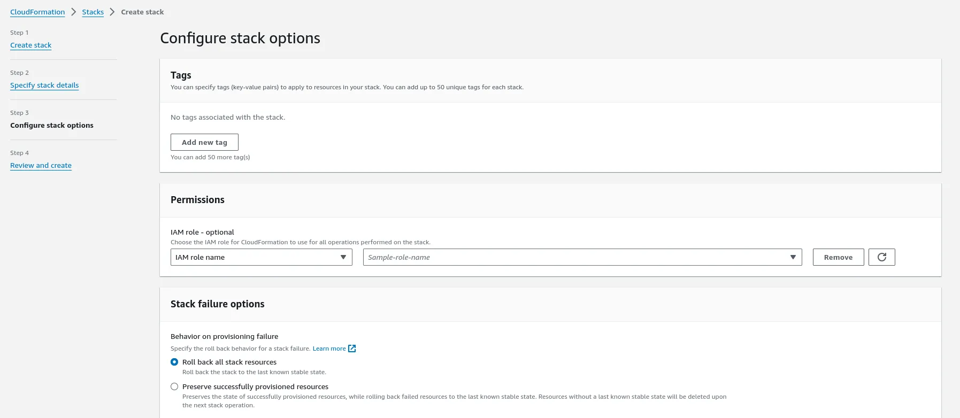The width and height of the screenshot is (960, 418).
Task: Remove the selected IAM role
Action: tap(838, 257)
